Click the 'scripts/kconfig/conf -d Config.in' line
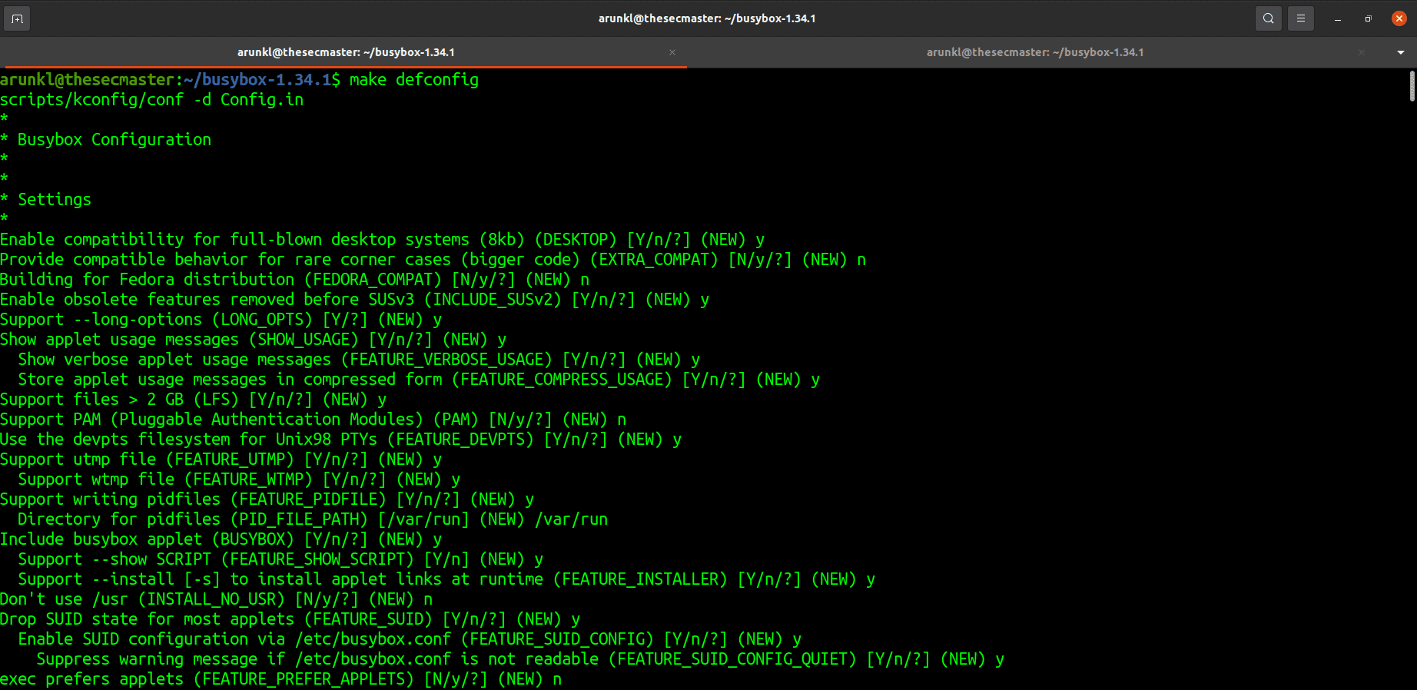The height and width of the screenshot is (690, 1417). (152, 100)
